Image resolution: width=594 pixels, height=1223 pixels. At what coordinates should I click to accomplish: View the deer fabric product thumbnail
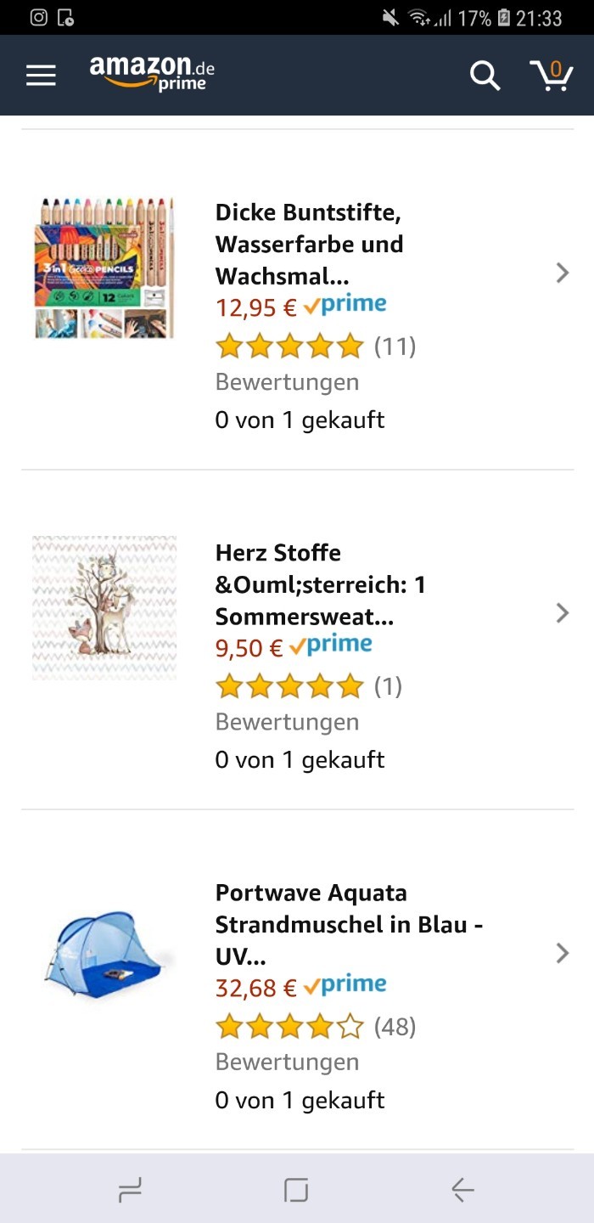click(104, 607)
